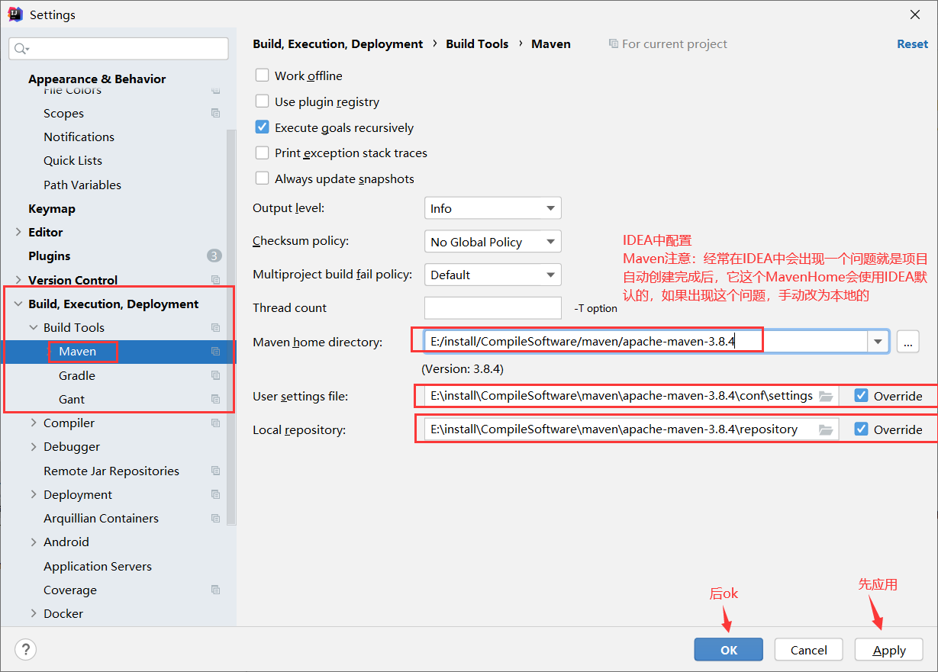
Task: Click project-level icon beside Deployment
Action: coord(215,494)
